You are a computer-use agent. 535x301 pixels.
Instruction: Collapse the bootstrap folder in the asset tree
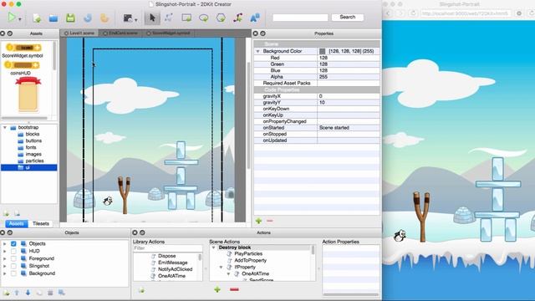click(5, 127)
